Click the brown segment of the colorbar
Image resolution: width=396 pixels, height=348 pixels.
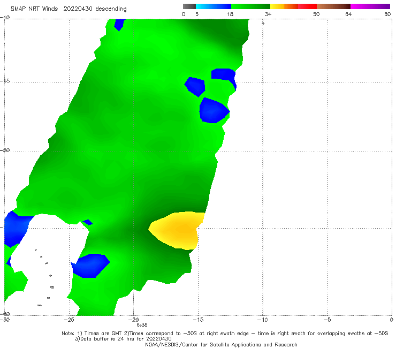(x=333, y=6)
